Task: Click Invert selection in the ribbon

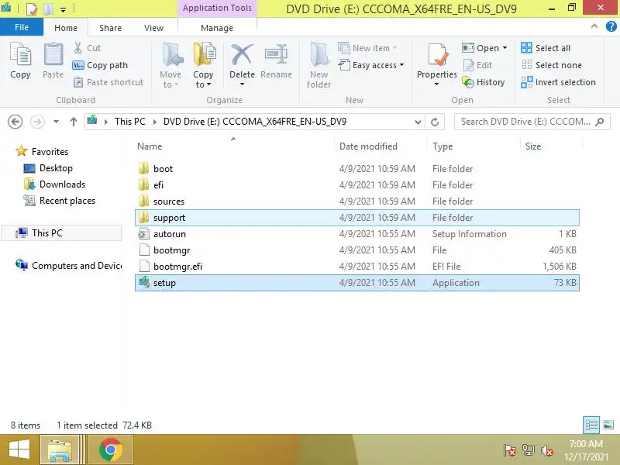Action: click(x=558, y=82)
